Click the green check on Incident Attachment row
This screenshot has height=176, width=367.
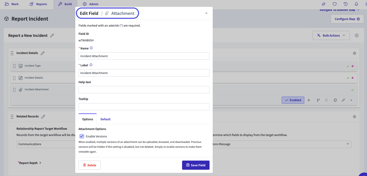[352, 90]
